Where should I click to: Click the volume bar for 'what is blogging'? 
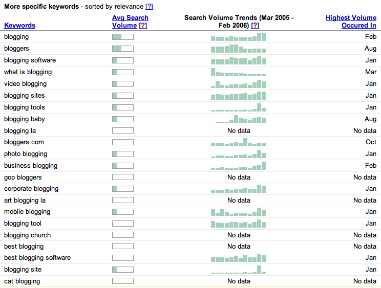[x=123, y=72]
